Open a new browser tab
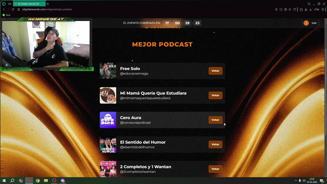The height and width of the screenshot is (184, 327). coord(48,4)
